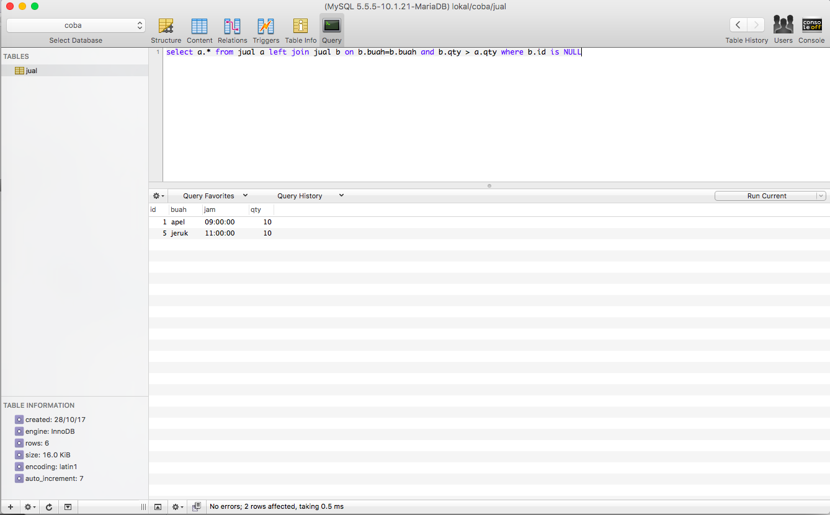Select the 09:00:00 cell
The height and width of the screenshot is (515, 830).
[x=225, y=222]
